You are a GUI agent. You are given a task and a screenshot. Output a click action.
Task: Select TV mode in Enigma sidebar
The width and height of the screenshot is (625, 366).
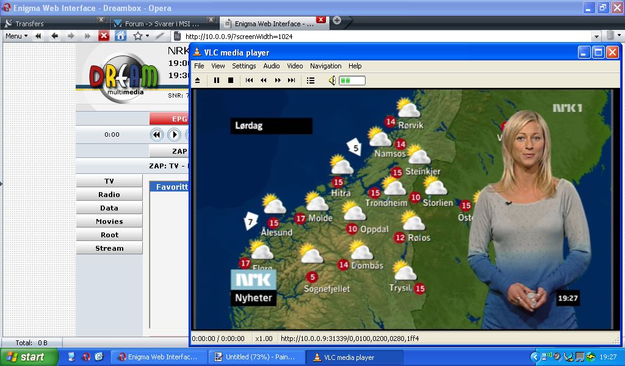pos(109,181)
